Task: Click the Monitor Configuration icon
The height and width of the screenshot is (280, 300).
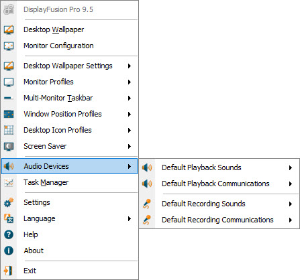Action: click(9, 46)
